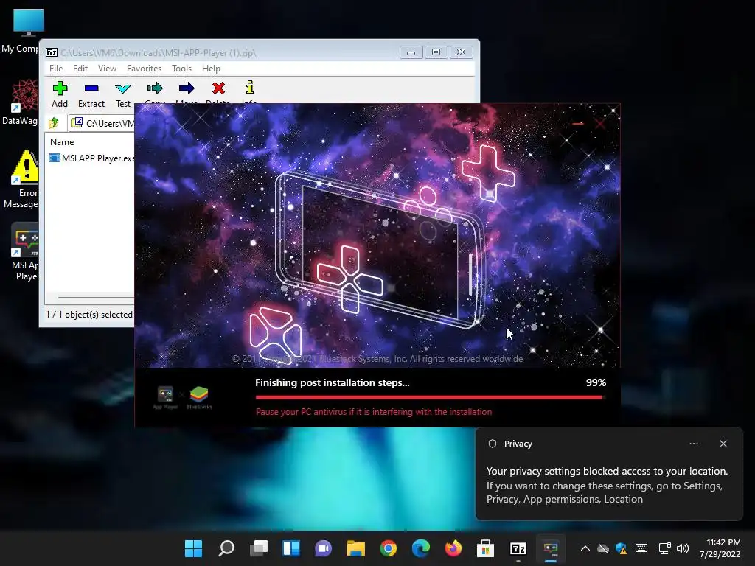The height and width of the screenshot is (566, 755).
Task: Open the Tools menu in 7-Zip
Action: (181, 69)
